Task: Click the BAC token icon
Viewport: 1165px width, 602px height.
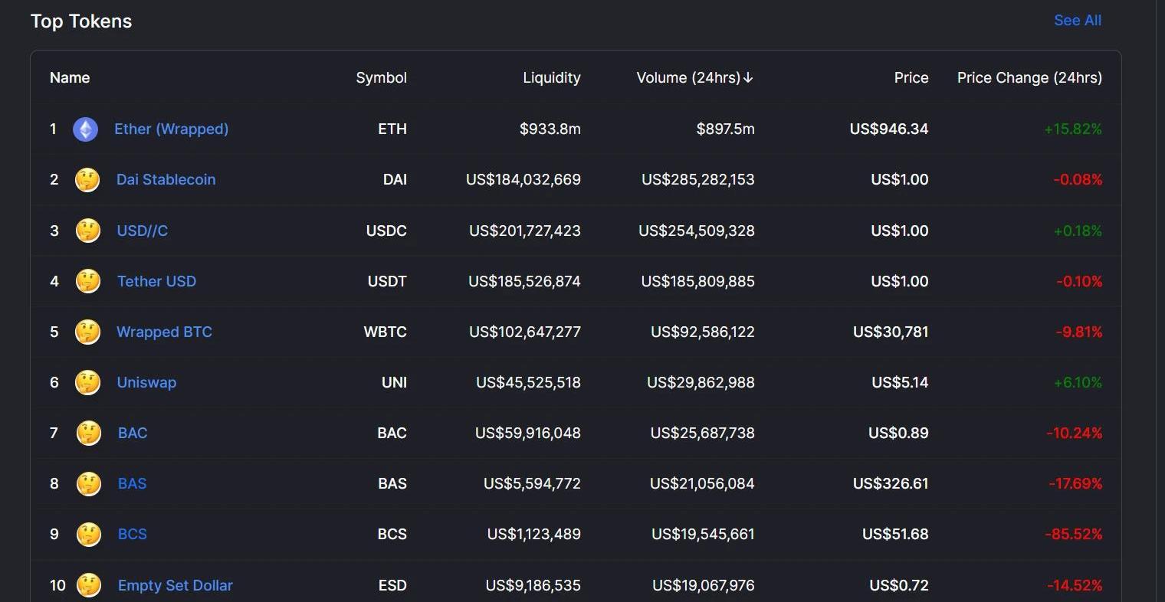Action: 89,433
